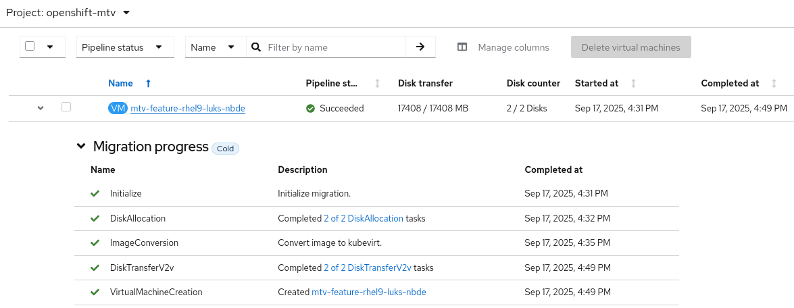Open the bulk select dropdown caret
Screen dimensions: 794x308
click(50, 47)
